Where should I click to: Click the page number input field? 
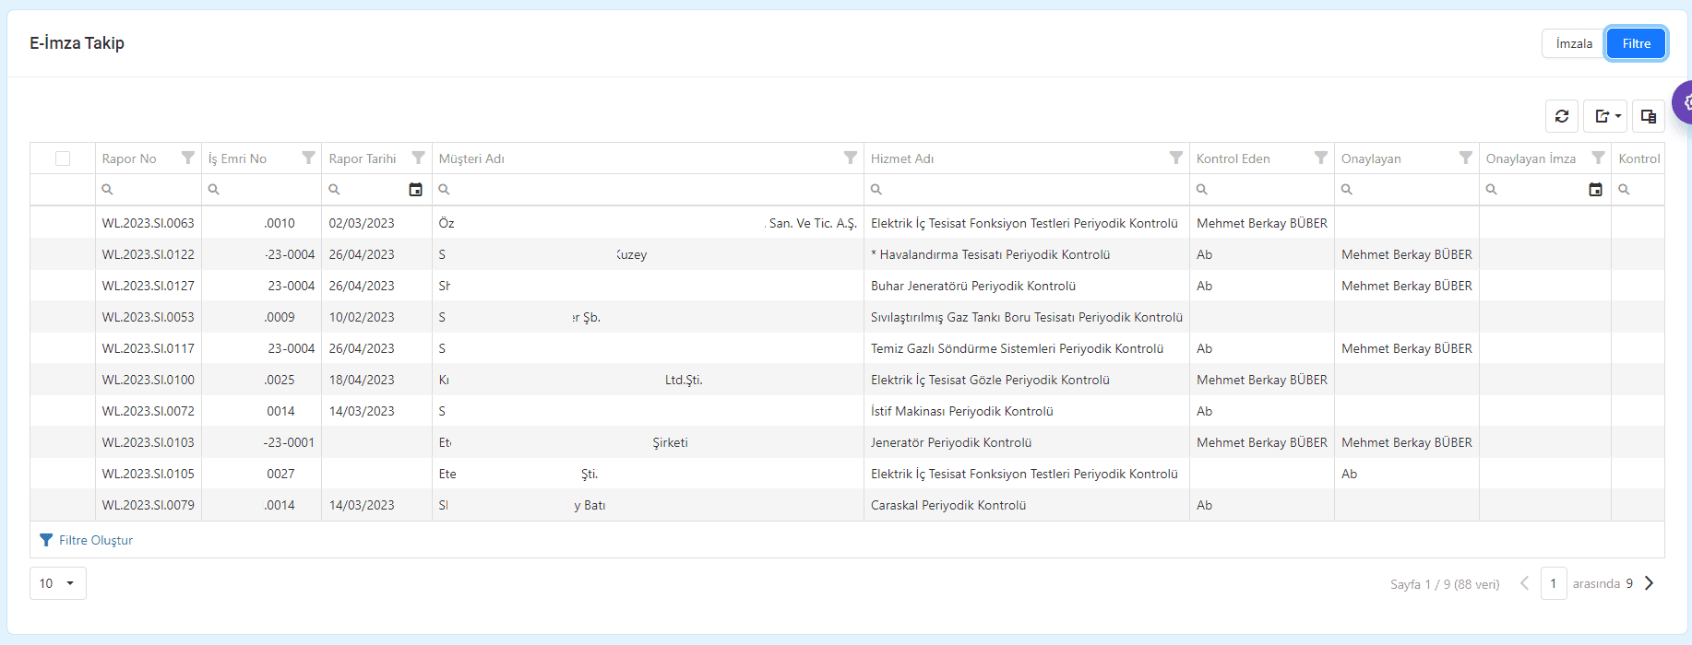[x=1554, y=583]
